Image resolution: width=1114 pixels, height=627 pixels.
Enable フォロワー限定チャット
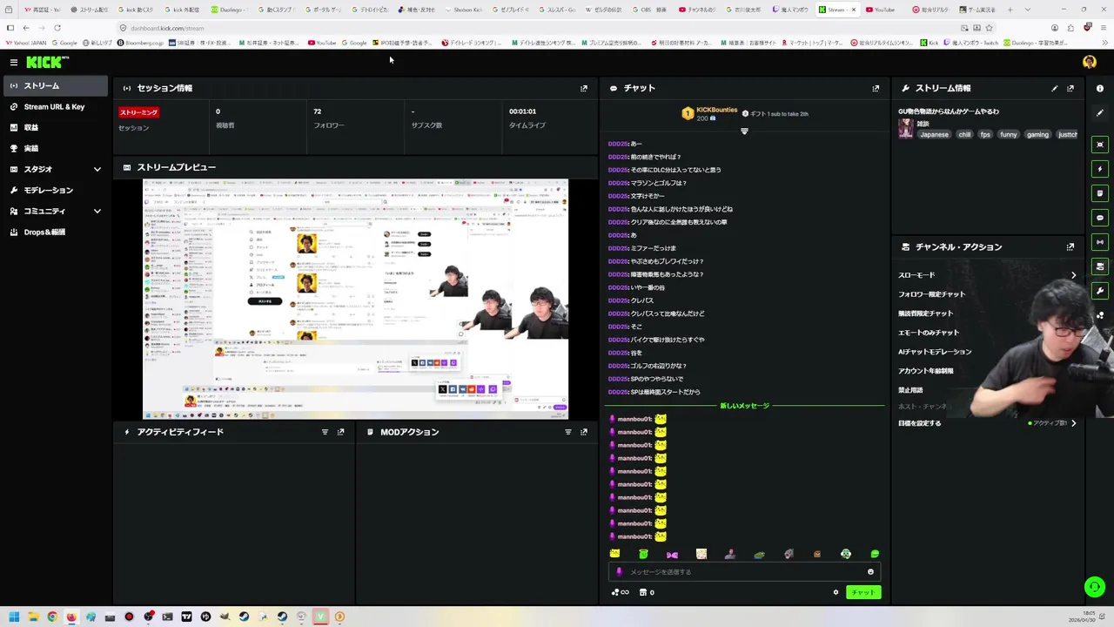(x=931, y=294)
